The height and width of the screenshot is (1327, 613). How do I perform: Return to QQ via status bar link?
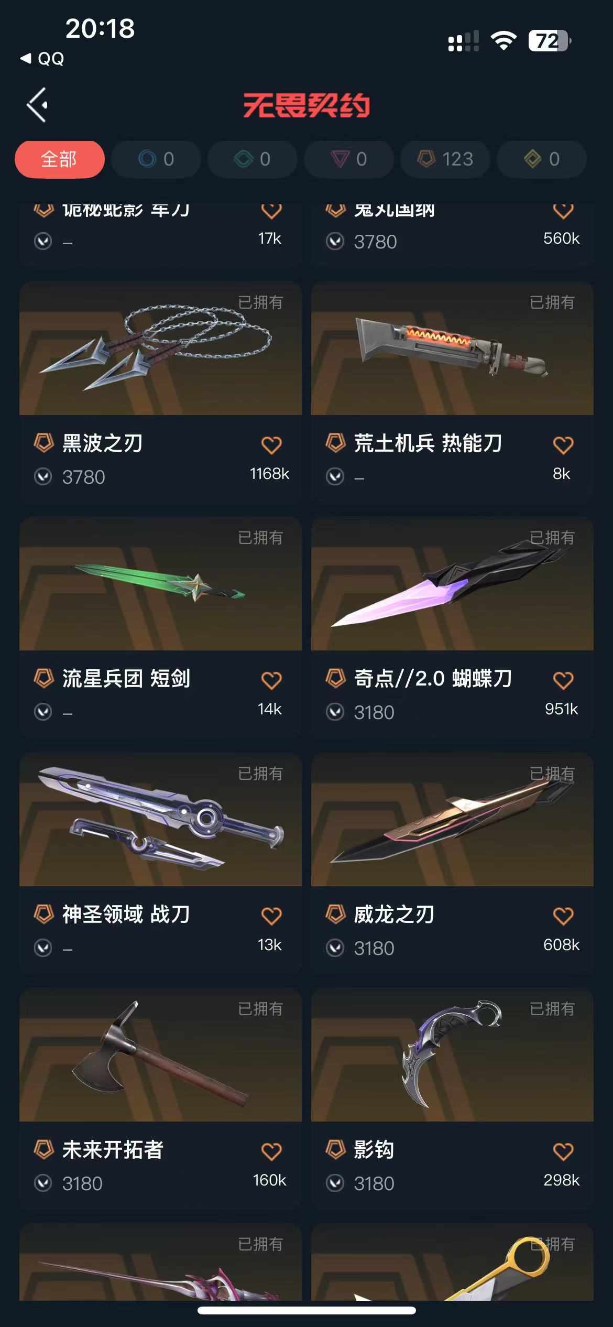[42, 58]
